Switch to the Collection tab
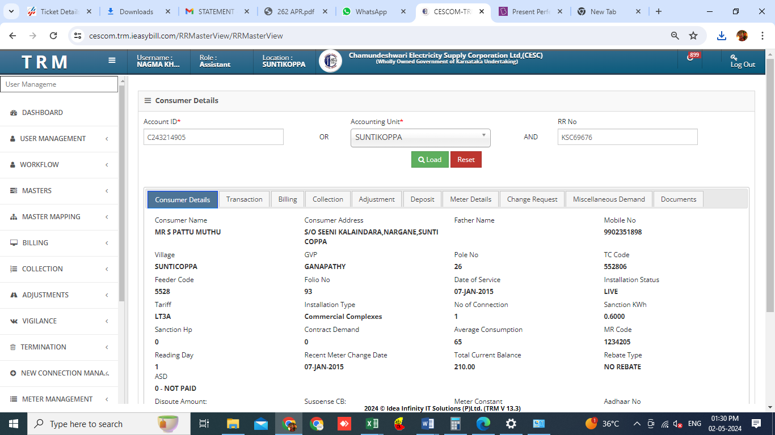The height and width of the screenshot is (435, 775). tap(328, 199)
